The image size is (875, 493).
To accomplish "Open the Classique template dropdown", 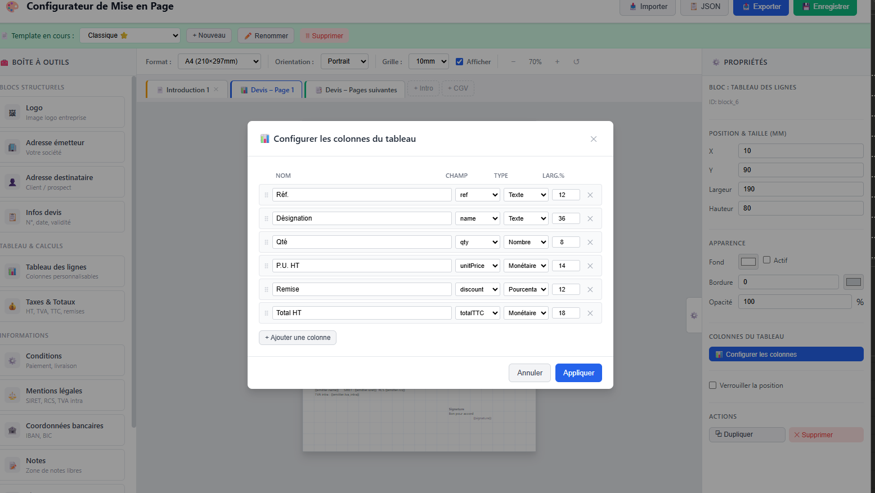I will coord(130,35).
